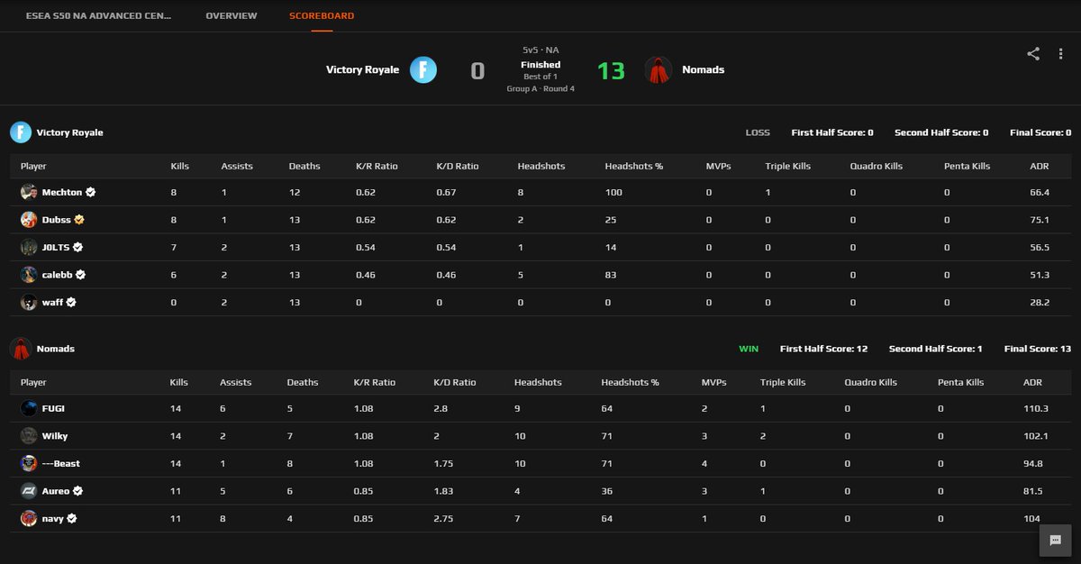
Task: Click the verified badge next to Aureo
Action: [78, 491]
